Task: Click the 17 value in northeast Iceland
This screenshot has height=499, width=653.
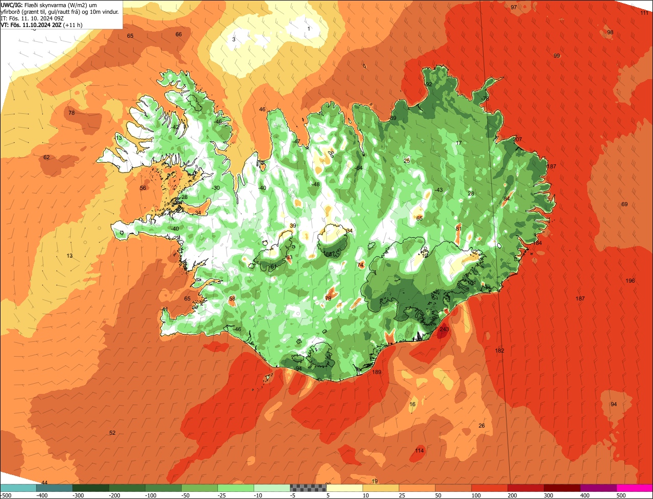Action: (x=459, y=143)
